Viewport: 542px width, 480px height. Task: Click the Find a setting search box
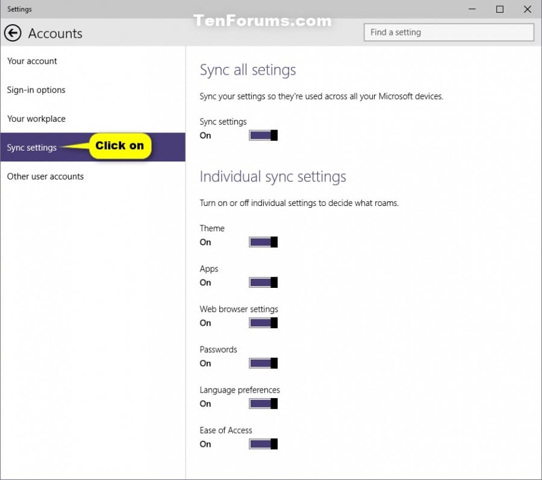click(x=449, y=33)
